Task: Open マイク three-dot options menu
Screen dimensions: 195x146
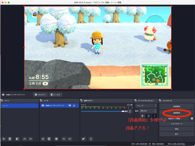Action: click(x=130, y=111)
